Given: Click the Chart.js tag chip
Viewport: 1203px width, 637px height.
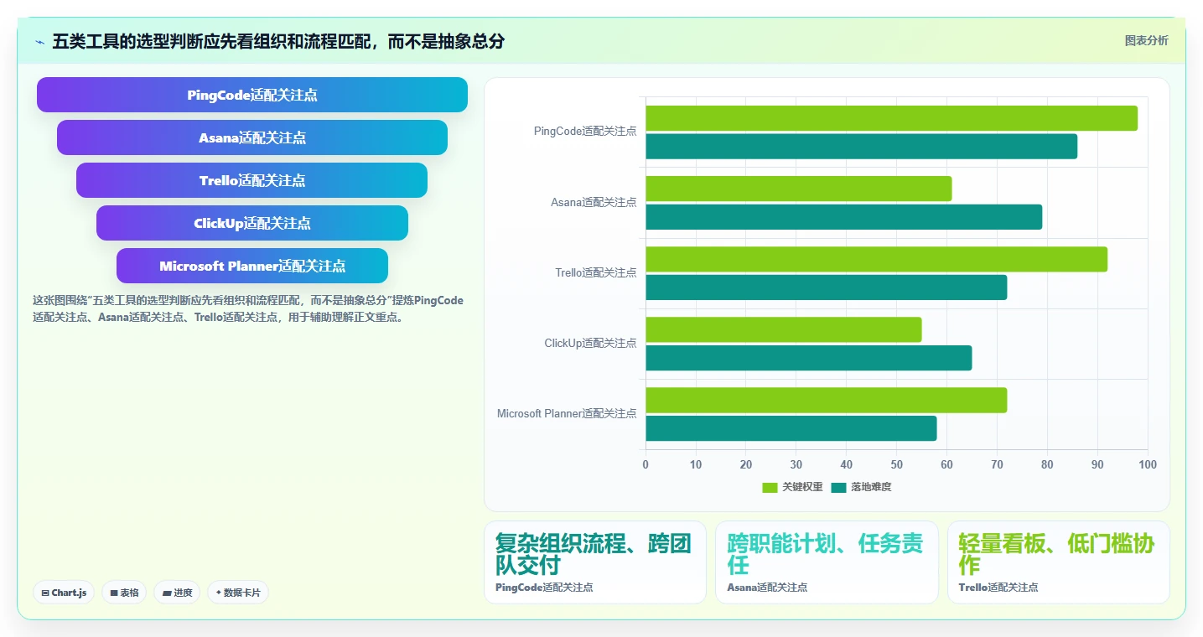Looking at the screenshot, I should [64, 593].
